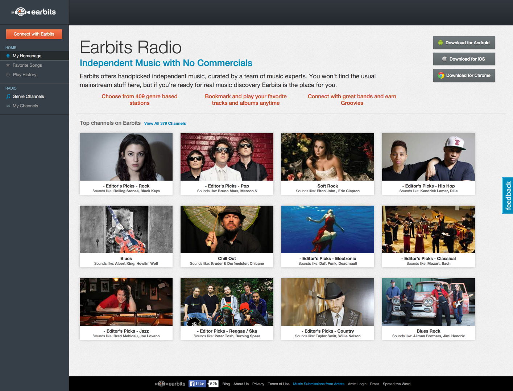This screenshot has width=513, height=391.
Task: Click the Android robot icon on download button
Action: [x=440, y=43]
